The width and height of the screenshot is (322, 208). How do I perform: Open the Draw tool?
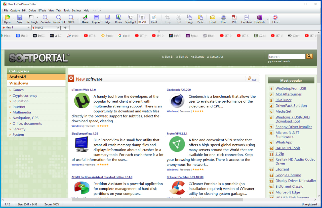[85, 17]
